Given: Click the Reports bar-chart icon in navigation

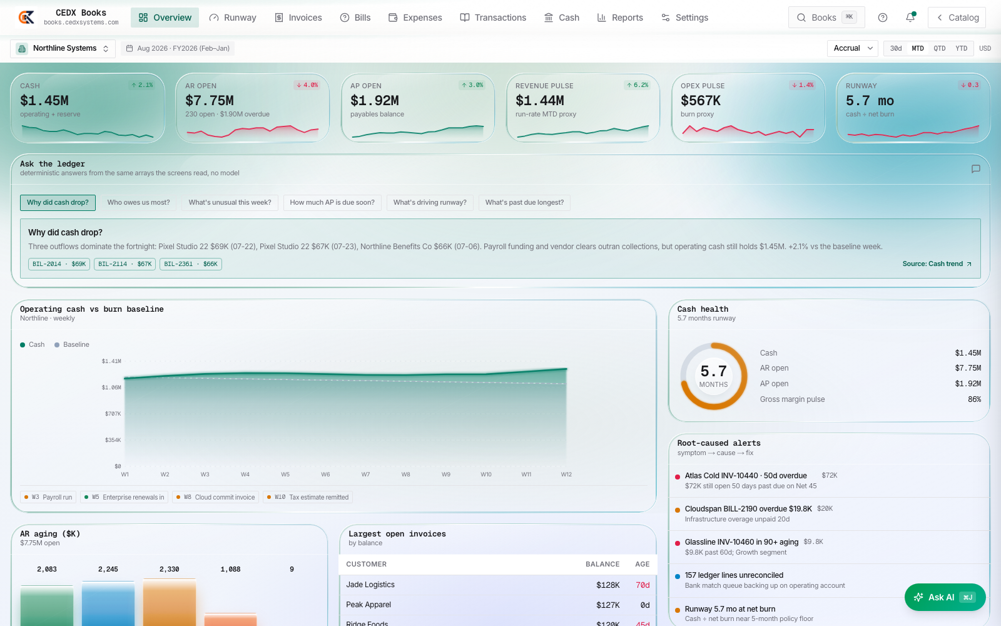Looking at the screenshot, I should tap(602, 18).
